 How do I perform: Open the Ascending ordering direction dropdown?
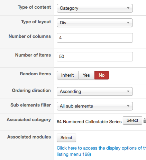click(x=95, y=91)
